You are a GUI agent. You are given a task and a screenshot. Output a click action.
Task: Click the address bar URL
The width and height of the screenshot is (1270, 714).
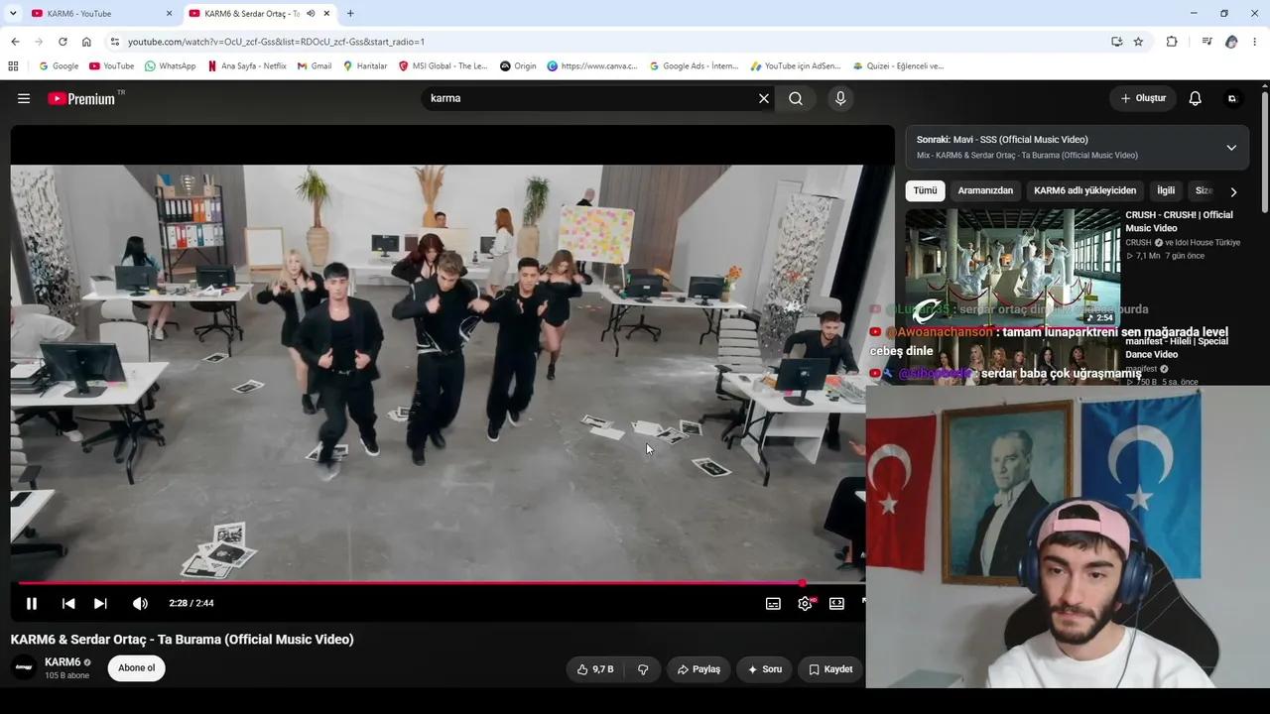(x=276, y=42)
